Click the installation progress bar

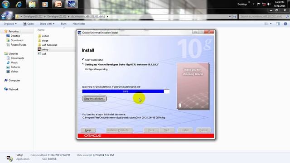coord(126,91)
